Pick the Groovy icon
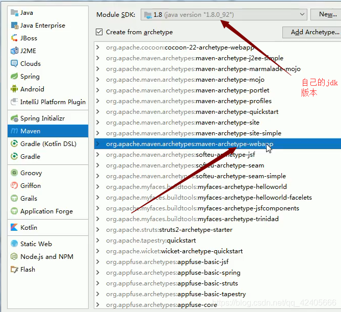Screen dimensions: 341x312 tap(14, 173)
